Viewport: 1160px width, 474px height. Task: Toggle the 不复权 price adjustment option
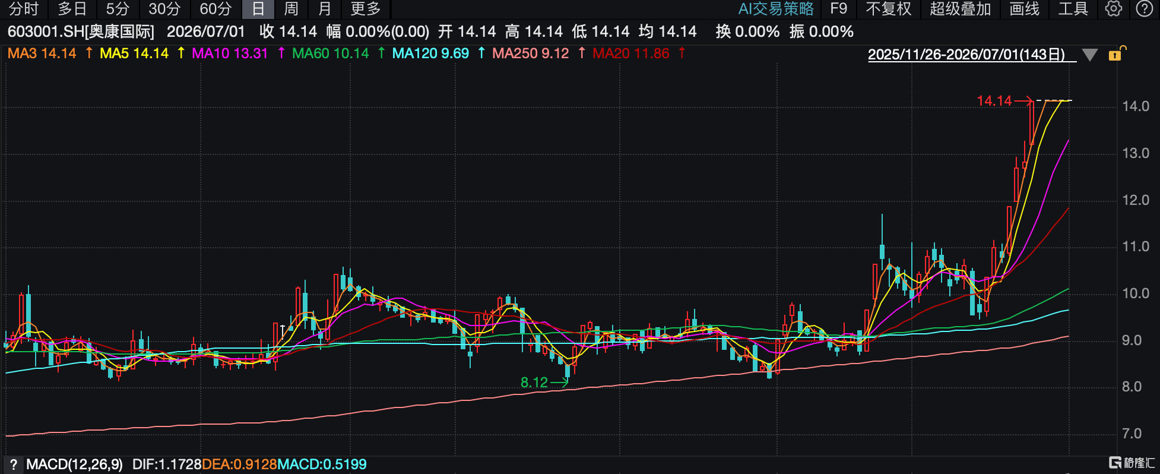(x=888, y=9)
